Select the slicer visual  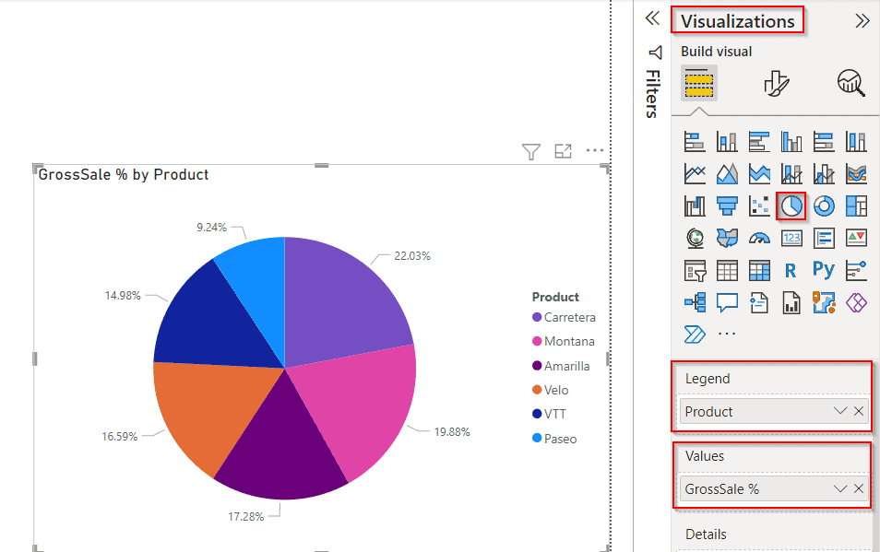695,271
